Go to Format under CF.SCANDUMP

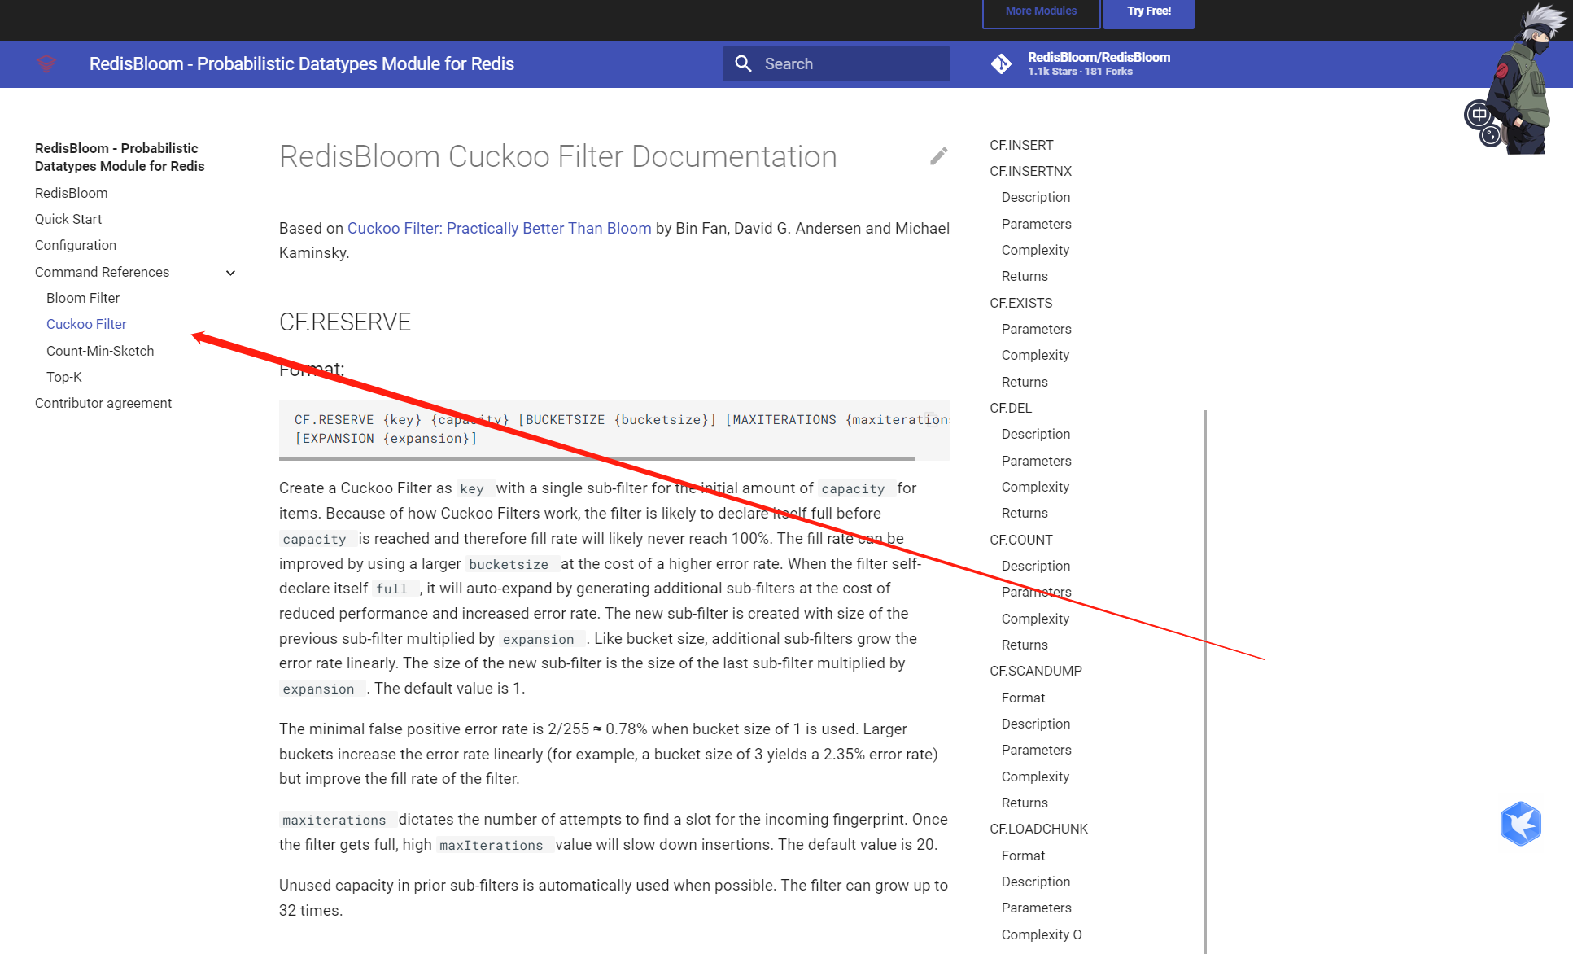1023,698
